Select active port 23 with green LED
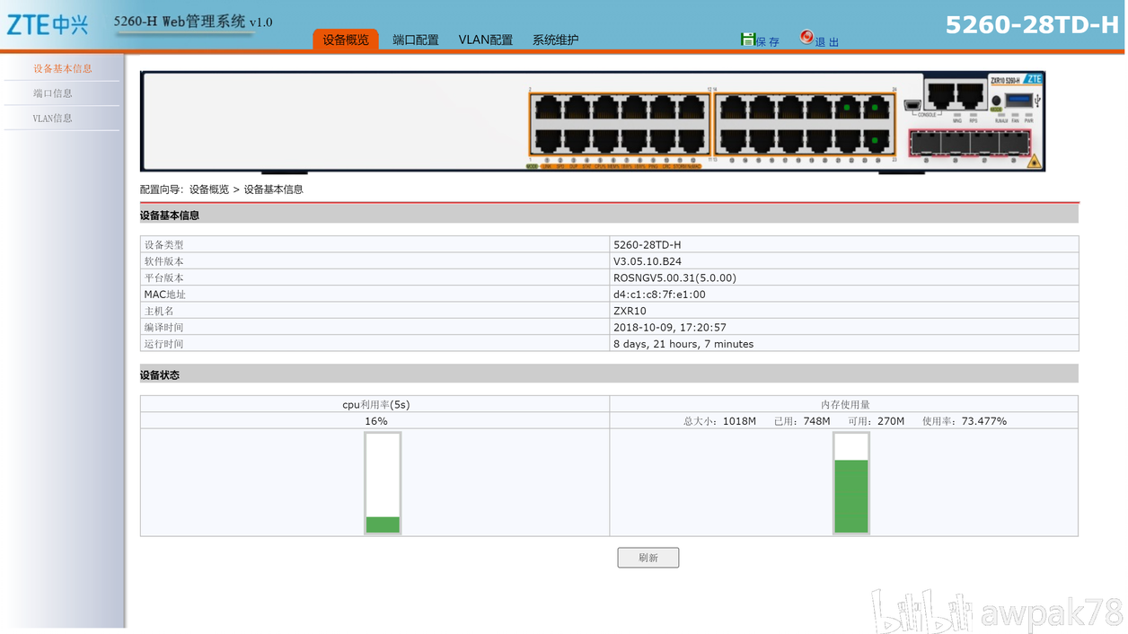Screen dimensions: 1128x634 [876, 141]
